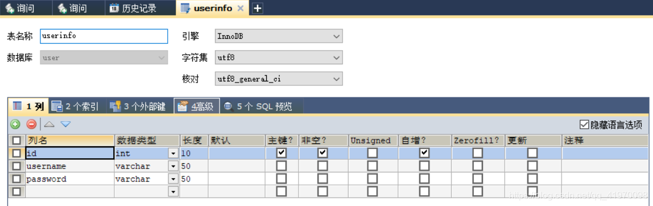Viewport: 653px width, 206px height.
Task: Uncheck the 非空 checkbox for id
Action: [x=323, y=153]
